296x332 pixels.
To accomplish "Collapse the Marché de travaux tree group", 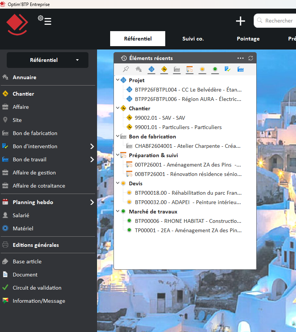I will [118, 211].
